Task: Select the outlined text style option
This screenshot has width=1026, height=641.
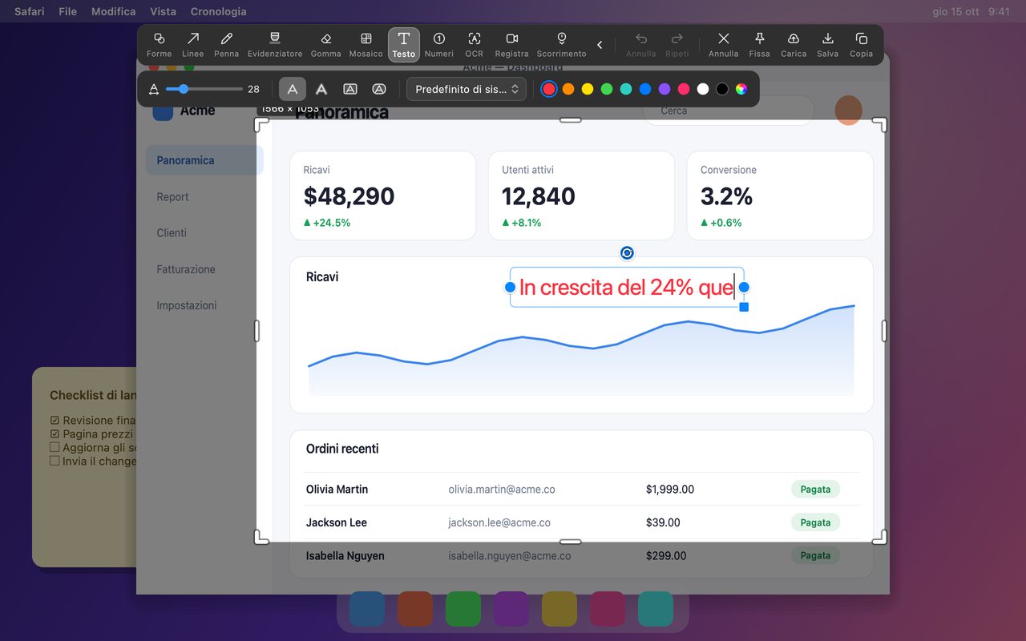Action: point(321,89)
